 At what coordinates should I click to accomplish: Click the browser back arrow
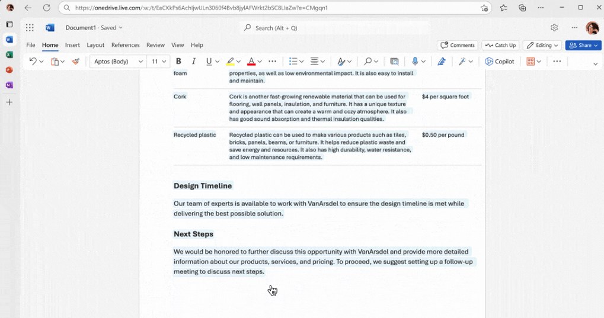28,8
